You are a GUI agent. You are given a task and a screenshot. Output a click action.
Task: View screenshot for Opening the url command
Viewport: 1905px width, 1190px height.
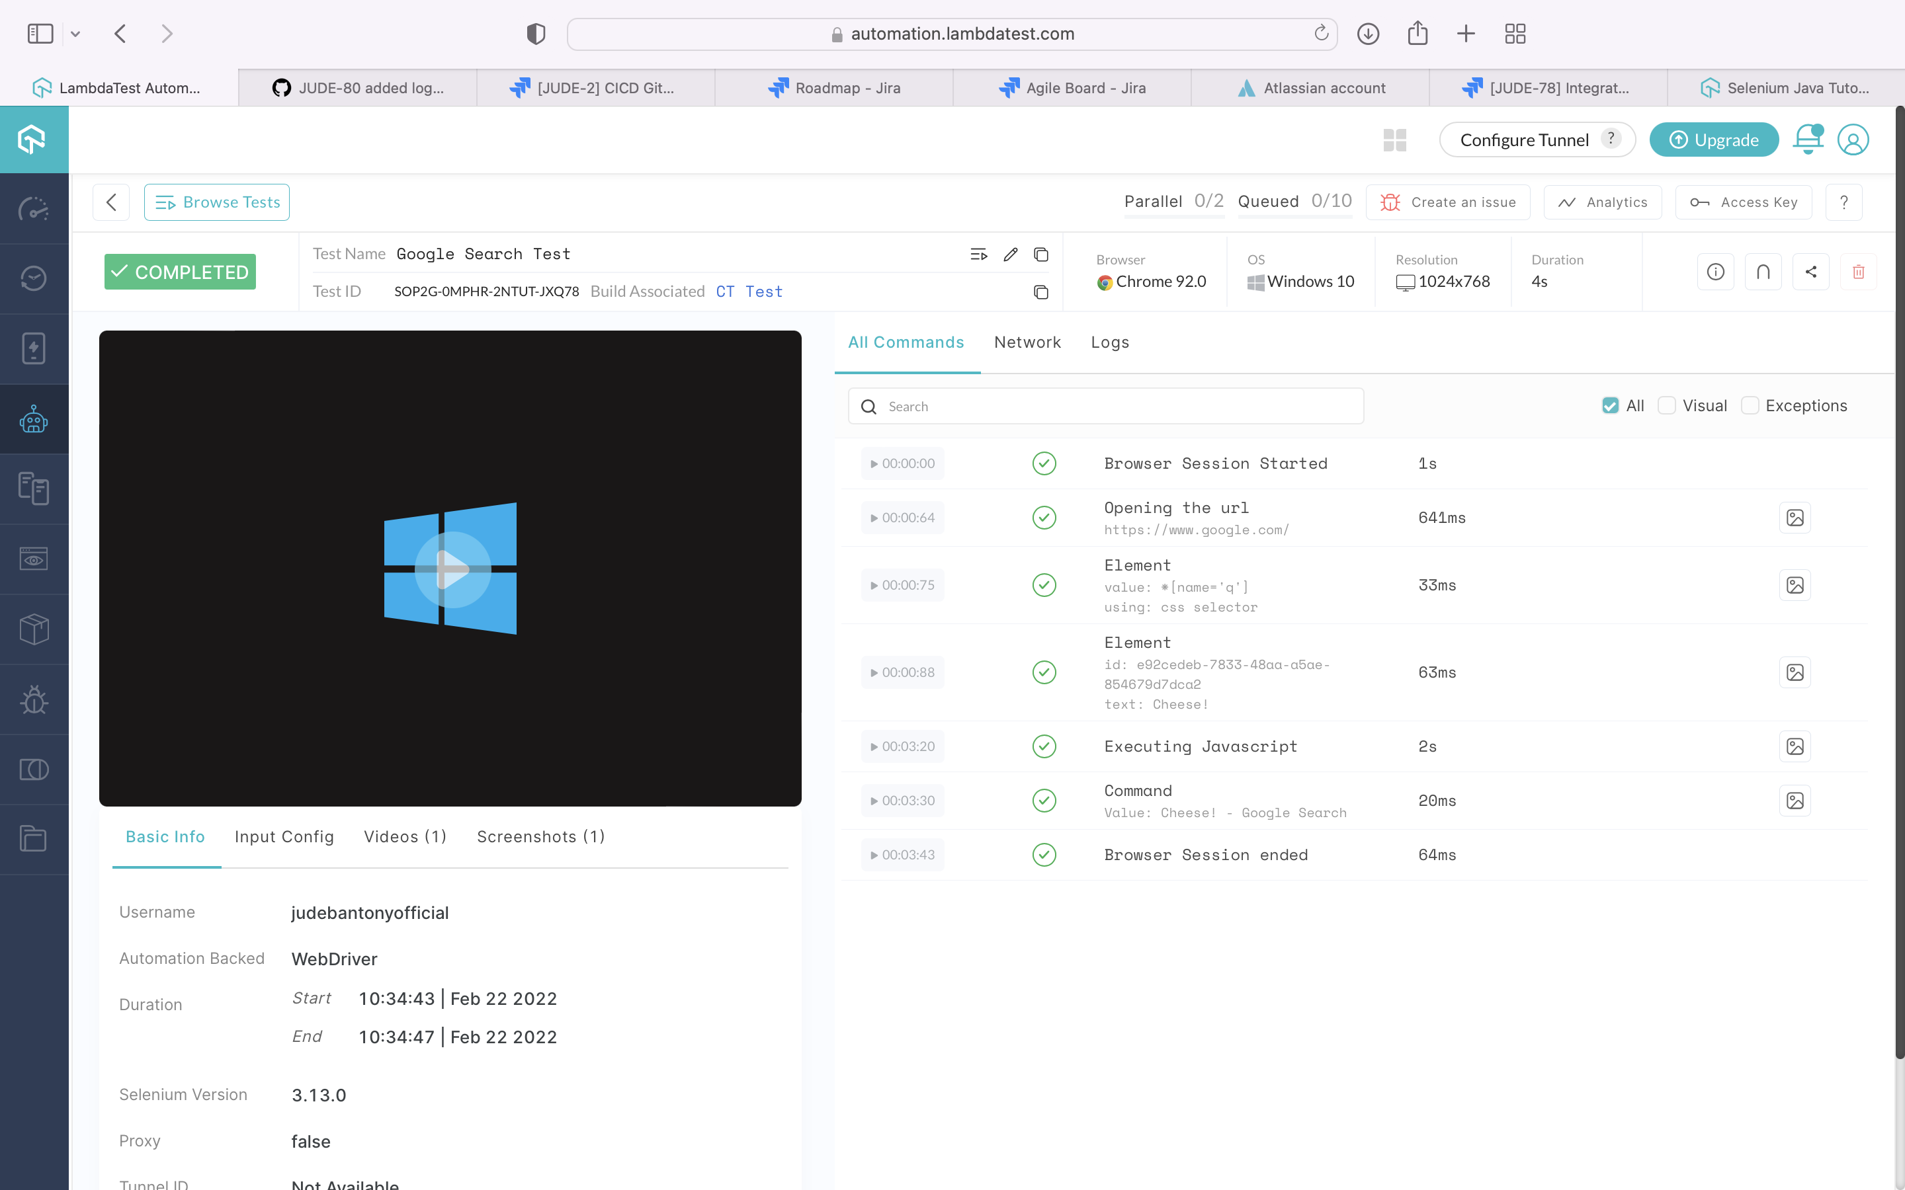1795,518
